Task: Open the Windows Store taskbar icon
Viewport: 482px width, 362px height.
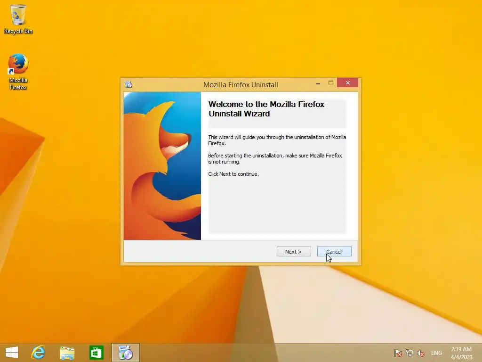Action: 96,353
